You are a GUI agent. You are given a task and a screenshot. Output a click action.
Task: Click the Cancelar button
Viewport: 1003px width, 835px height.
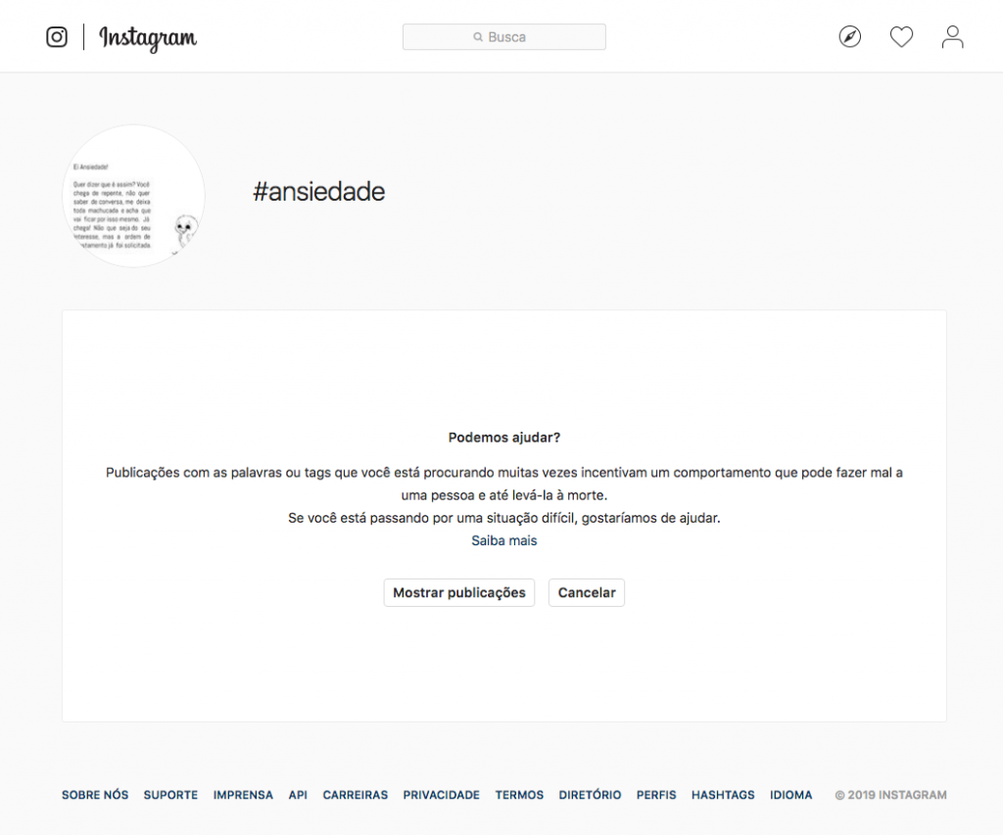587,592
